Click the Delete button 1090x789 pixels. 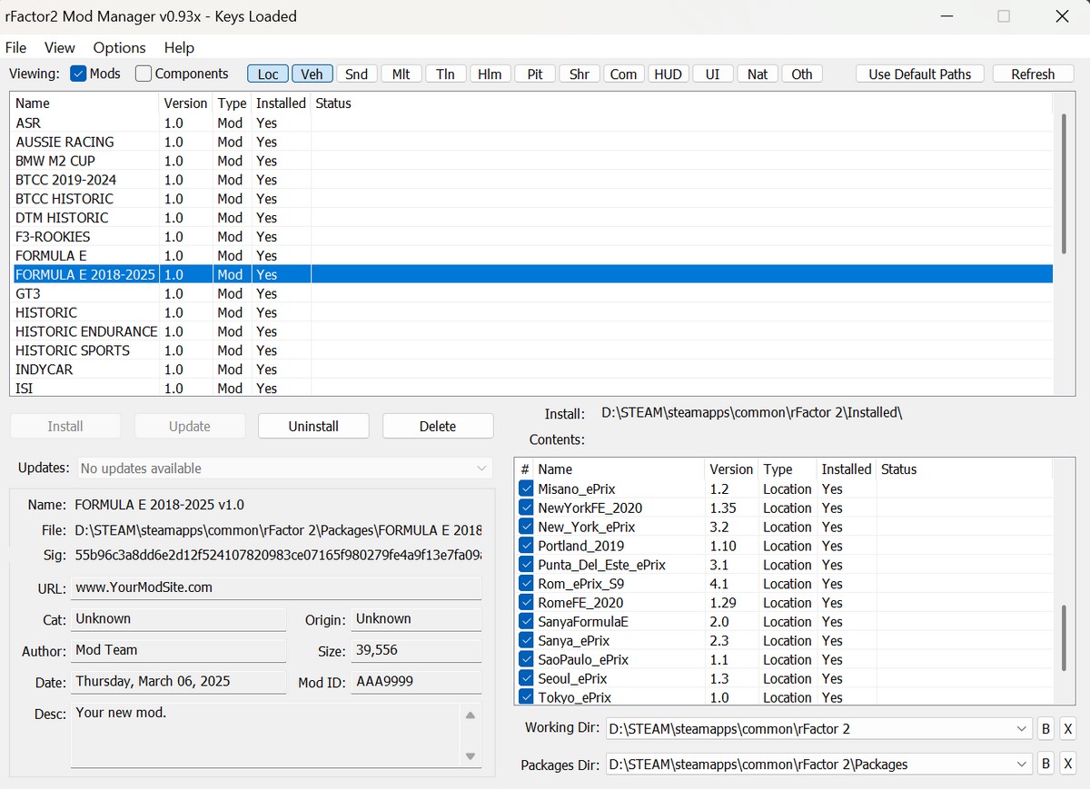(x=438, y=426)
